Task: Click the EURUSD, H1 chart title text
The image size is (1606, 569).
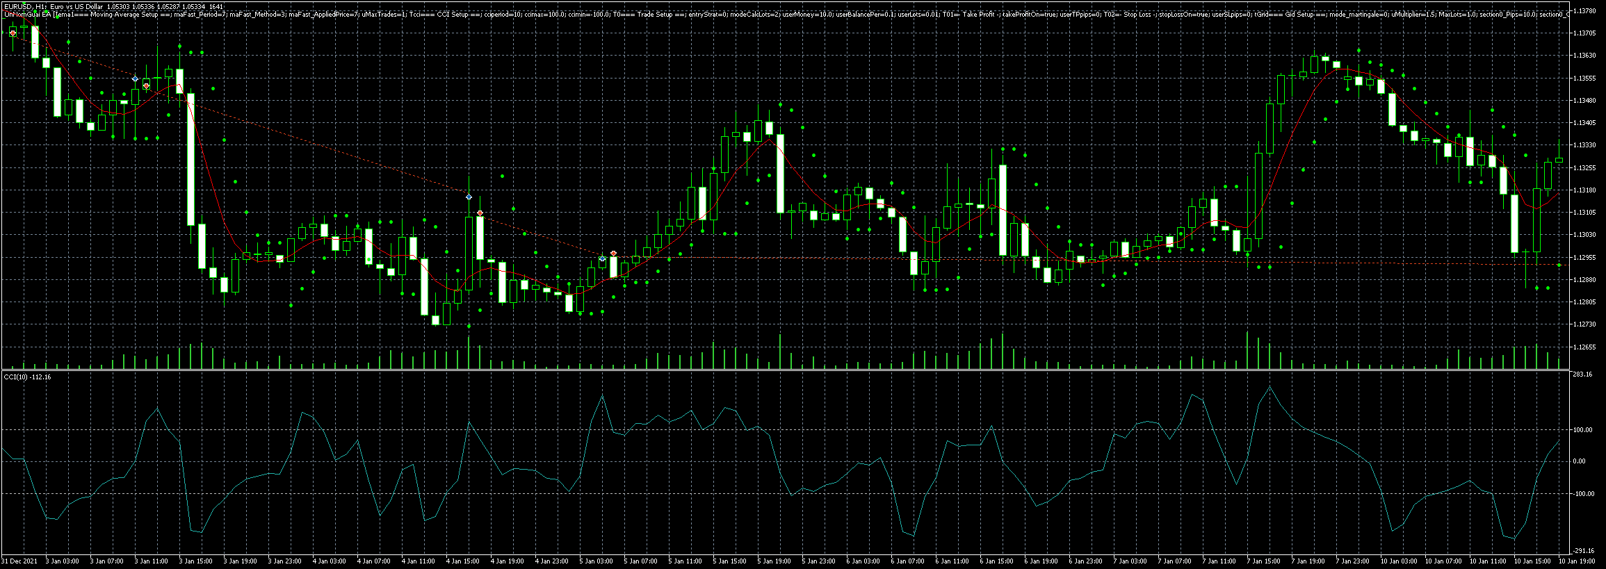Action: pos(114,6)
